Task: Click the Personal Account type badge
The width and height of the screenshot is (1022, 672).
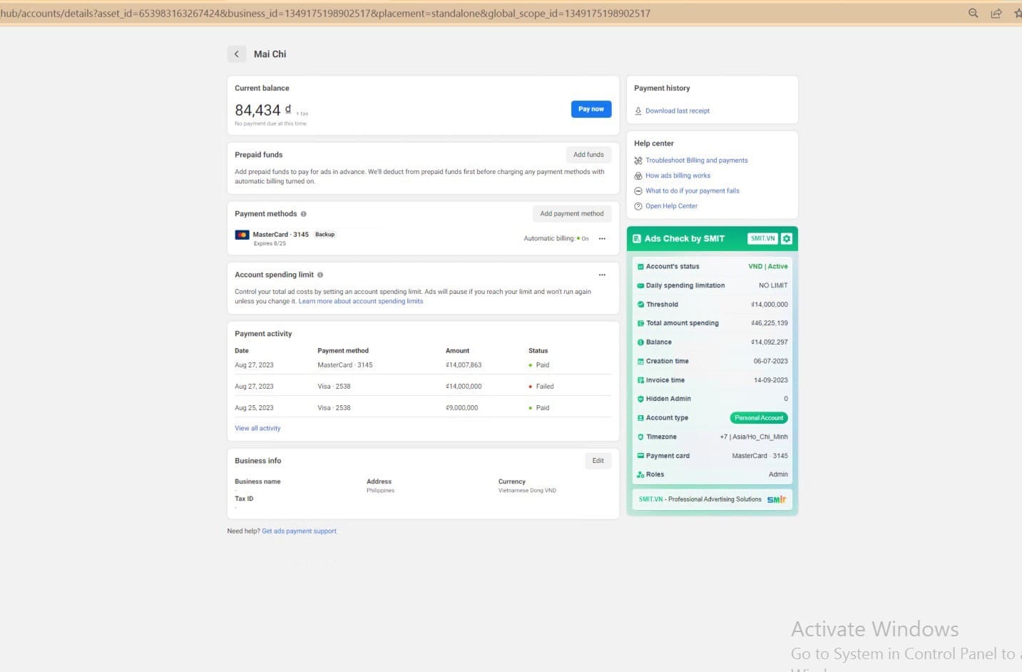Action: [759, 418]
